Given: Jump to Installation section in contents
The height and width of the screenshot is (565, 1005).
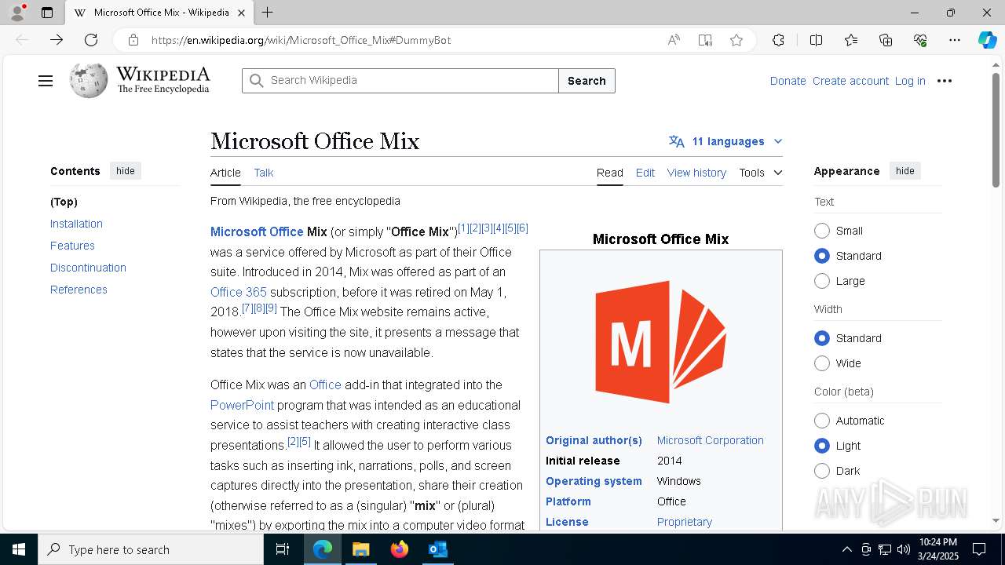Looking at the screenshot, I should coord(76,224).
